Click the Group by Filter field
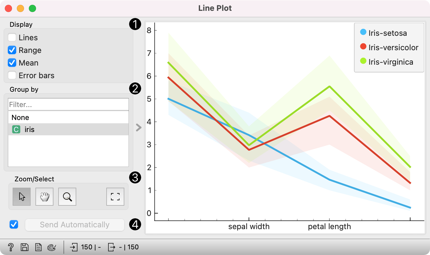This screenshot has height=255, width=430. pyautogui.click(x=68, y=104)
